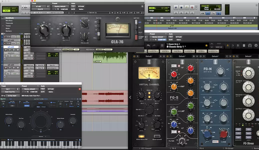259x150 pixels.
Task: Select the Vibe Strip preset tab
Action: [x=165, y=51]
